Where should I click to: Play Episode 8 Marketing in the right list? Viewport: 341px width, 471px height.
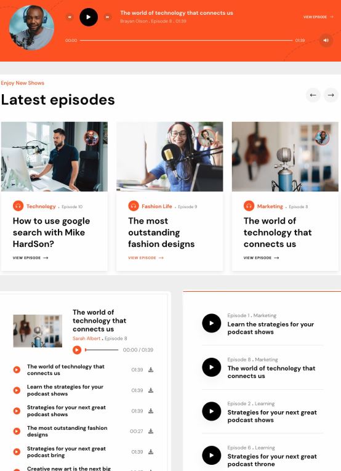click(212, 367)
